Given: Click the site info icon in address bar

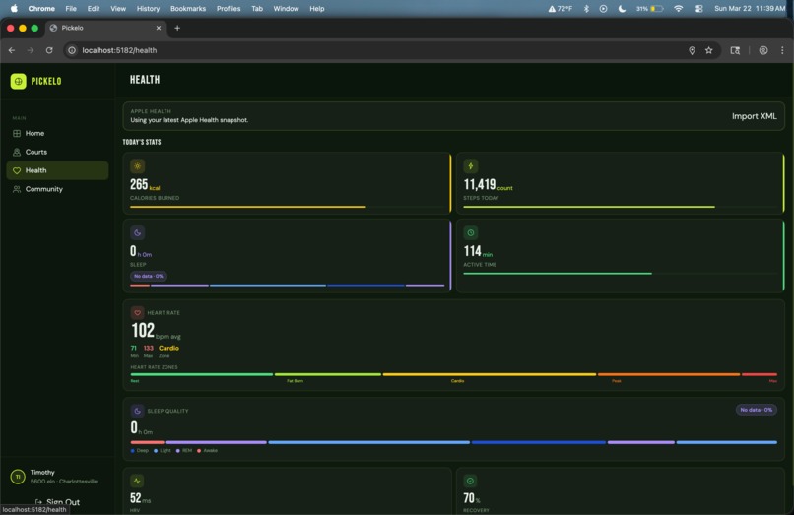Looking at the screenshot, I should click(x=72, y=50).
